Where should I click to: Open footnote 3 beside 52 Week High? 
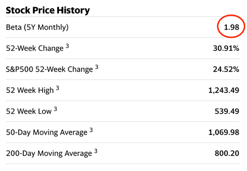pos(57,88)
